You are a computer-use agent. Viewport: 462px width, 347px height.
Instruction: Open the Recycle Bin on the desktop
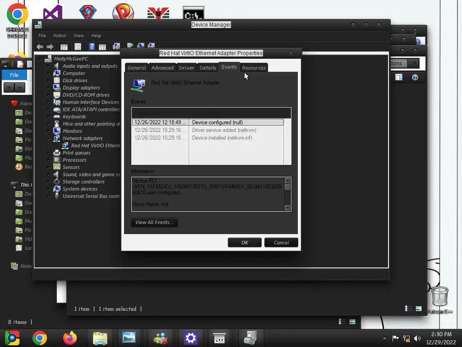tap(439, 296)
